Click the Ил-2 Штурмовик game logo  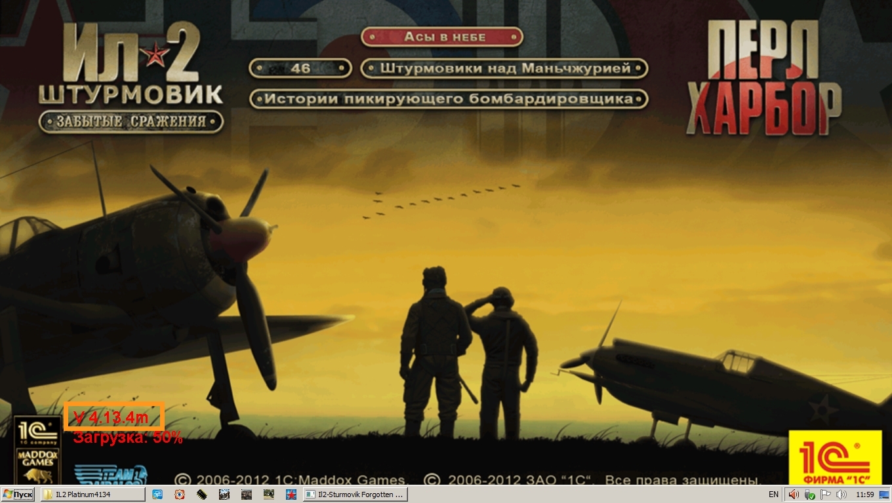tap(131, 64)
